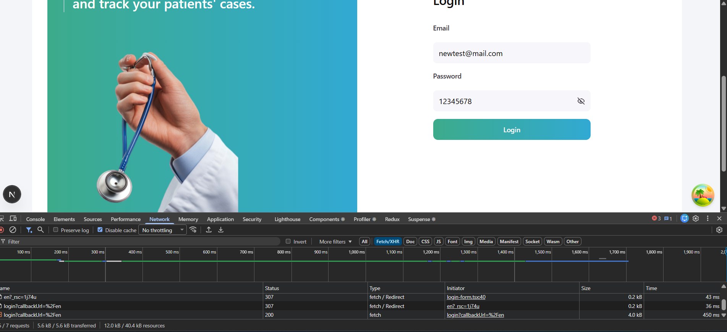Switch to Elements tab

coord(64,219)
